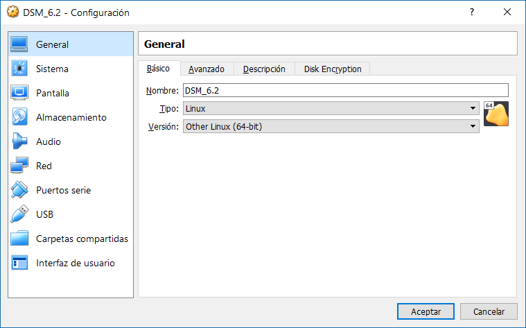Switch to the Básico tab
This screenshot has height=328, width=526.
click(x=159, y=69)
